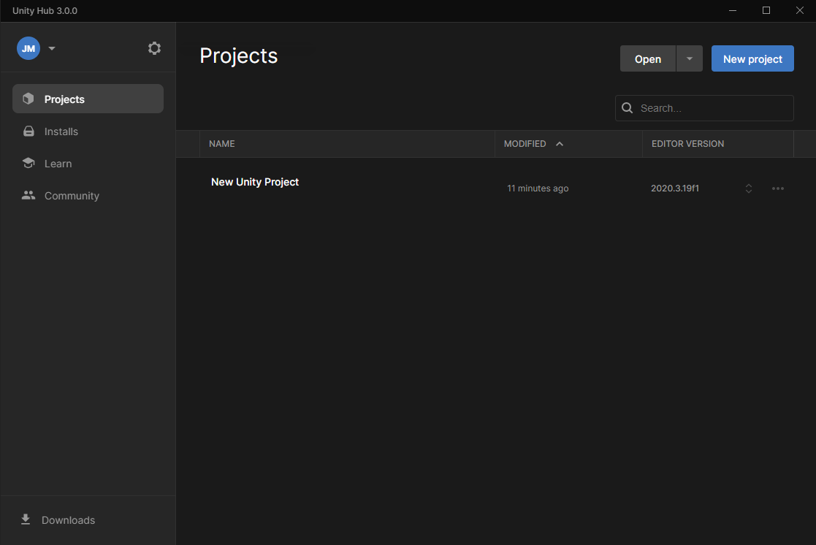
Task: Open the settings gear icon
Action: [x=154, y=48]
